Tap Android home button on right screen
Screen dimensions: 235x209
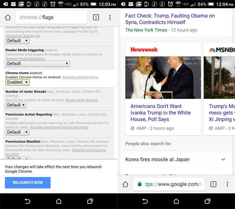coord(176,201)
